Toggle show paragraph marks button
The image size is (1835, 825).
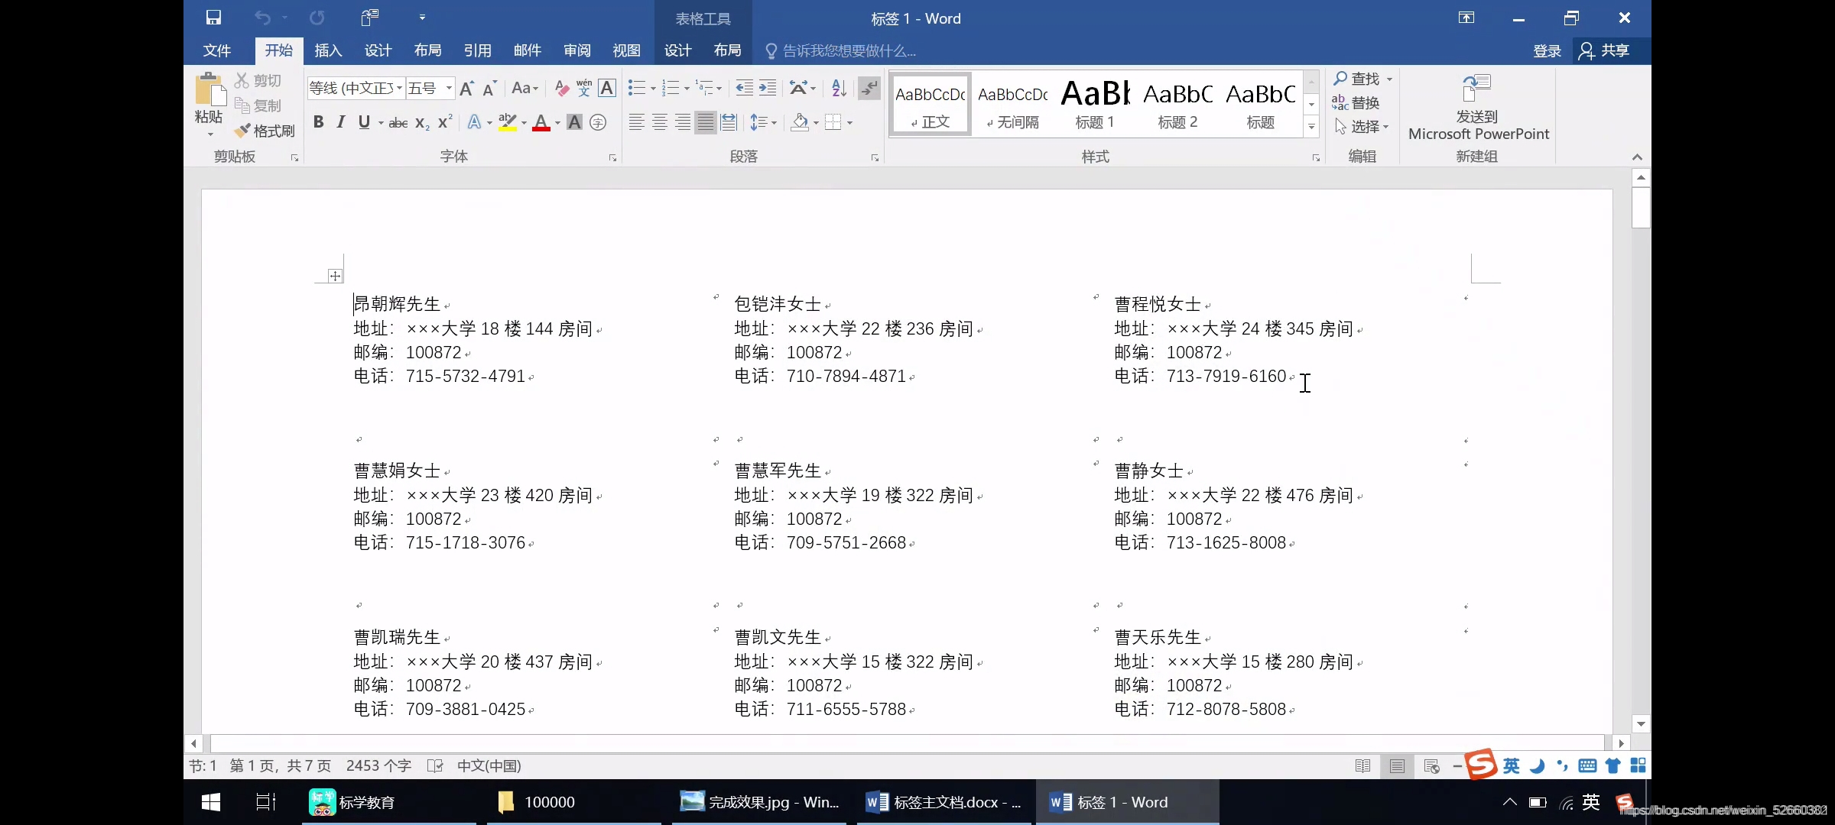[869, 88]
